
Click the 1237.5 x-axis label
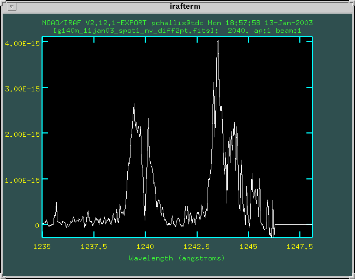[94, 247]
